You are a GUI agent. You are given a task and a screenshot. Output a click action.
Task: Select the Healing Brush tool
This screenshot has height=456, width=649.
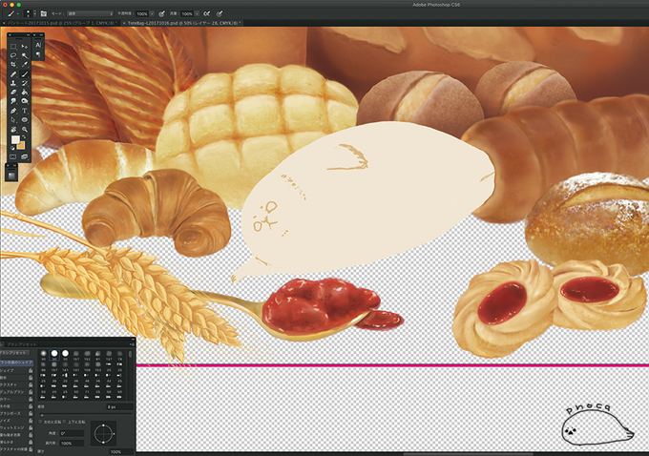(13, 74)
